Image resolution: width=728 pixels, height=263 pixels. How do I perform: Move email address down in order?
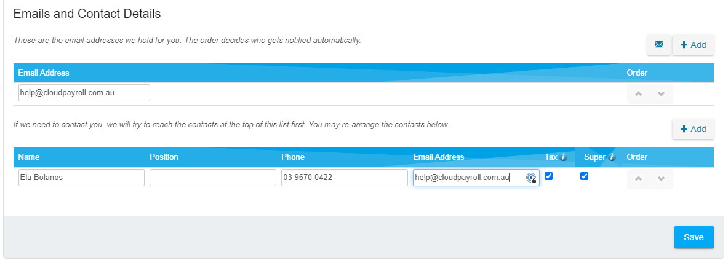(x=662, y=94)
